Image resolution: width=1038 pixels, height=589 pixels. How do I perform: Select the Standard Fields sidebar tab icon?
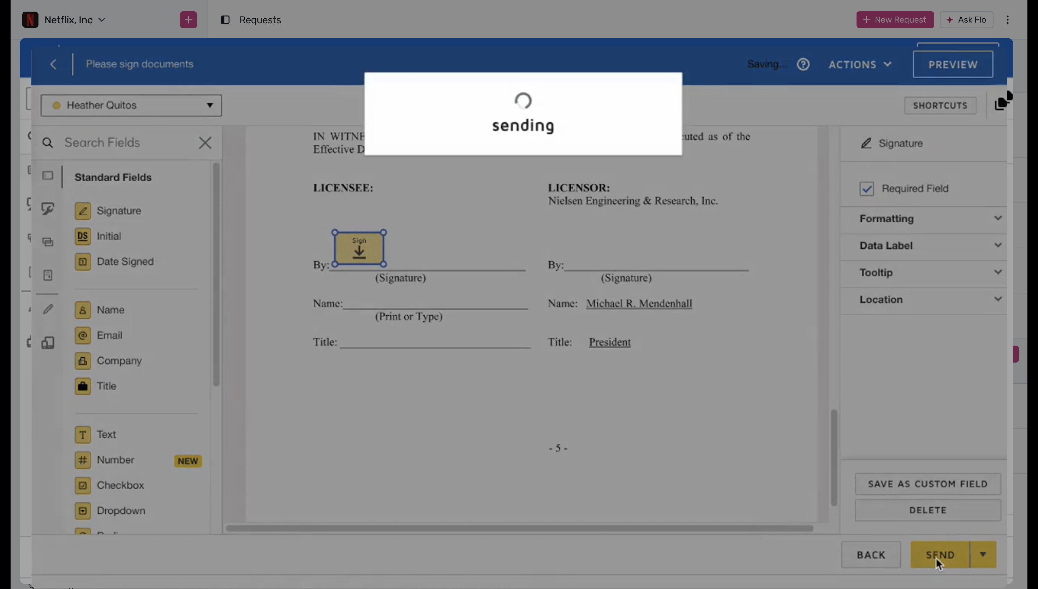click(48, 176)
